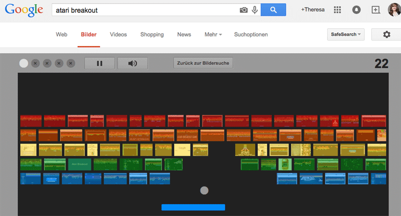This screenshot has width=401, height=216.
Task: Click the user profile avatar
Action: click(394, 10)
